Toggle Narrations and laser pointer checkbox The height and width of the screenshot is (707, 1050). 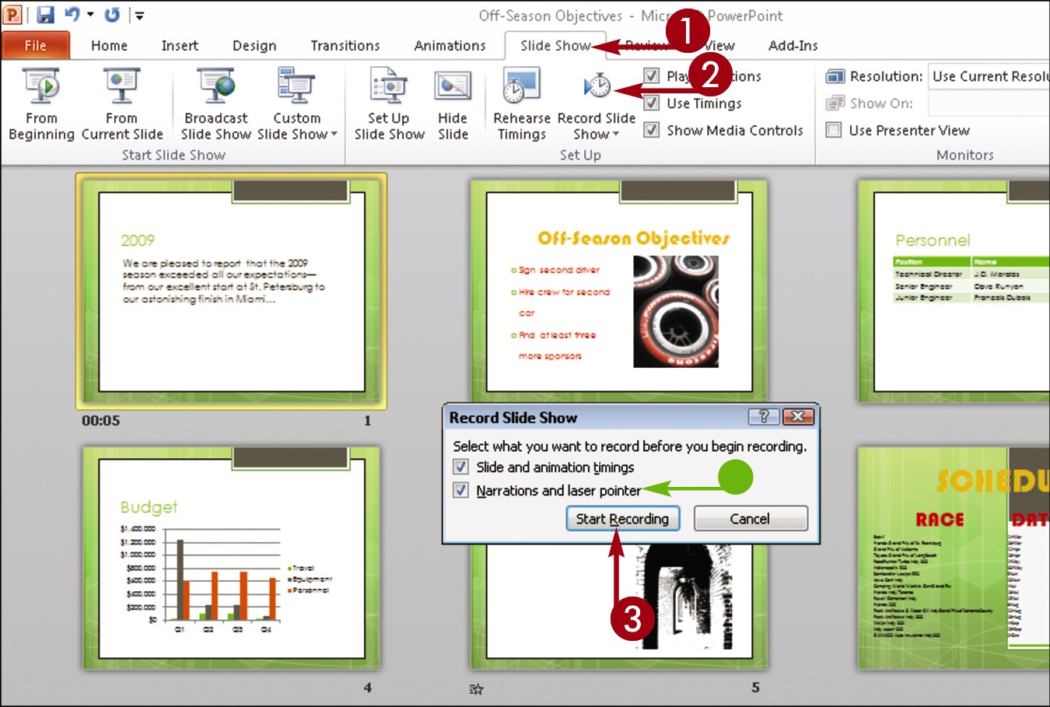coord(461,490)
